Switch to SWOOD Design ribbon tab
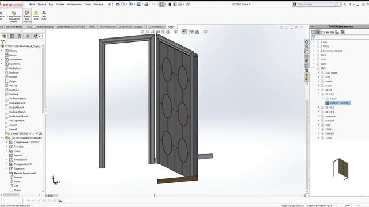Image resolution: width=369 pixels, height=207 pixels. tap(107, 26)
